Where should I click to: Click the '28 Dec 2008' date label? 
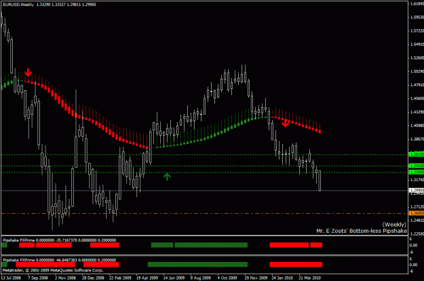[x=93, y=278]
